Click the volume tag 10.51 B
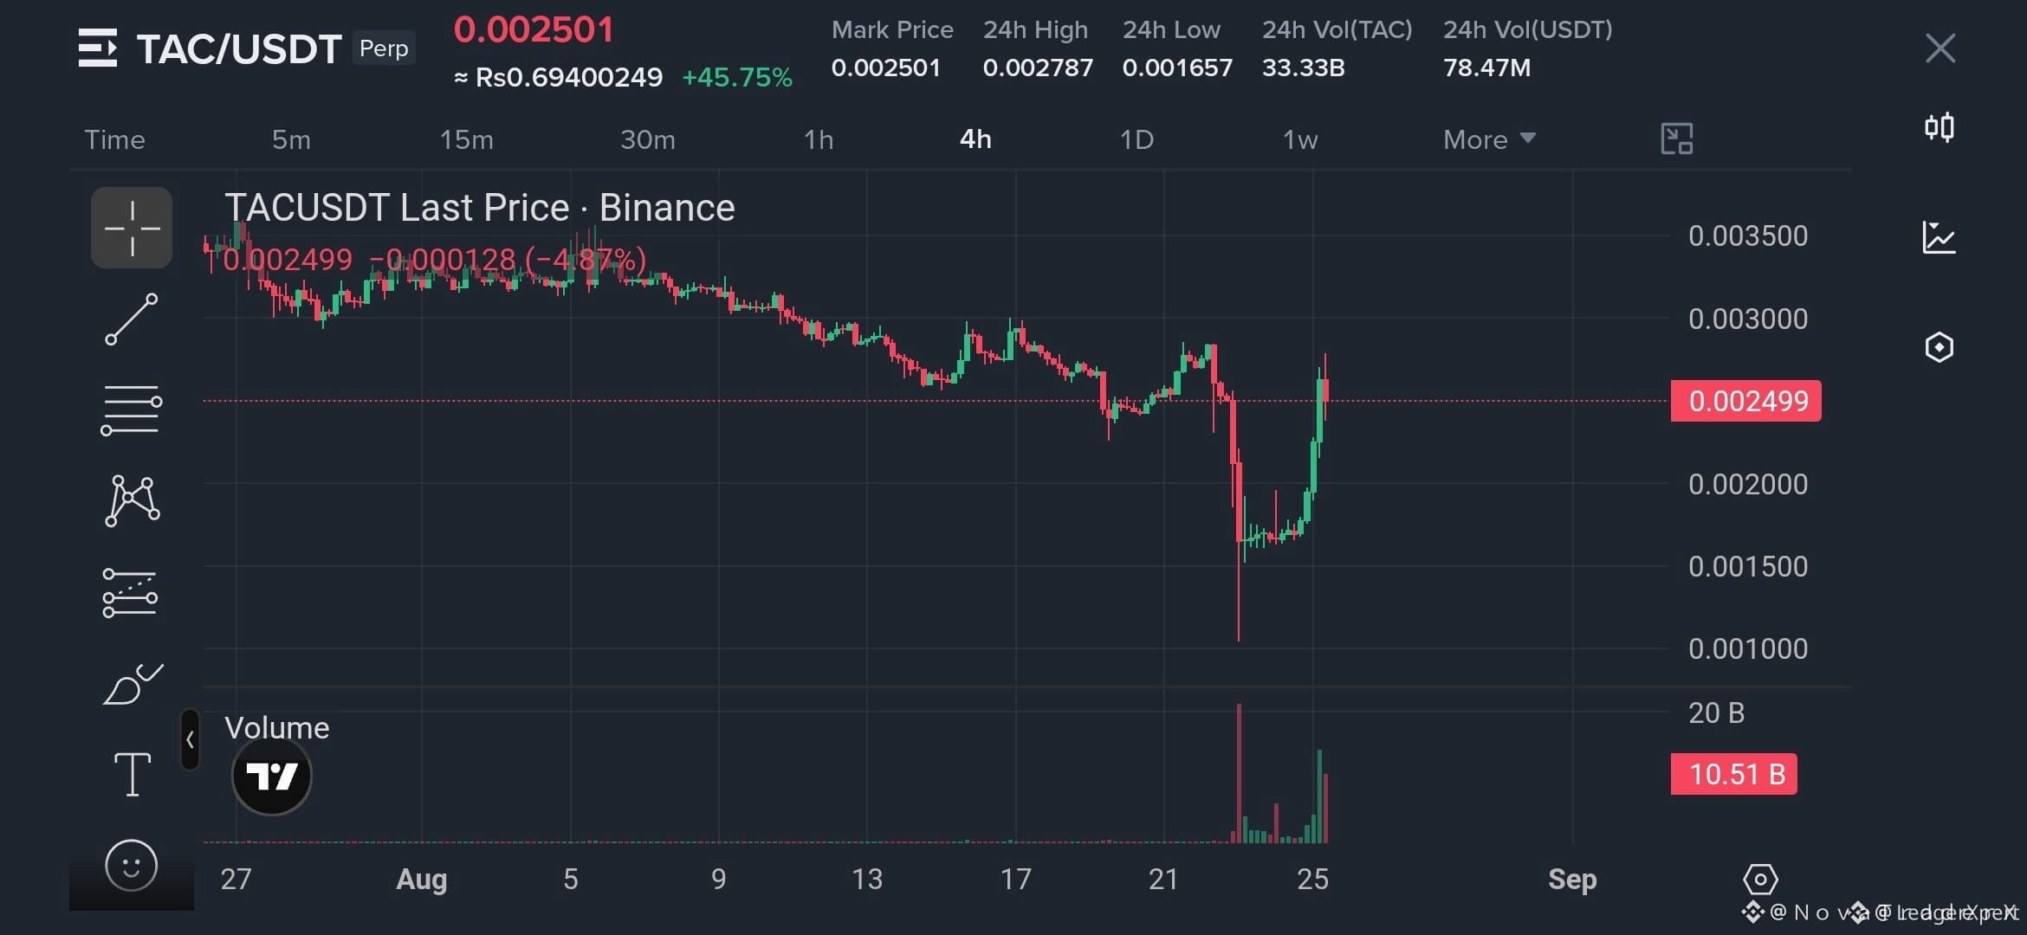This screenshot has width=2027, height=935. [x=1734, y=774]
